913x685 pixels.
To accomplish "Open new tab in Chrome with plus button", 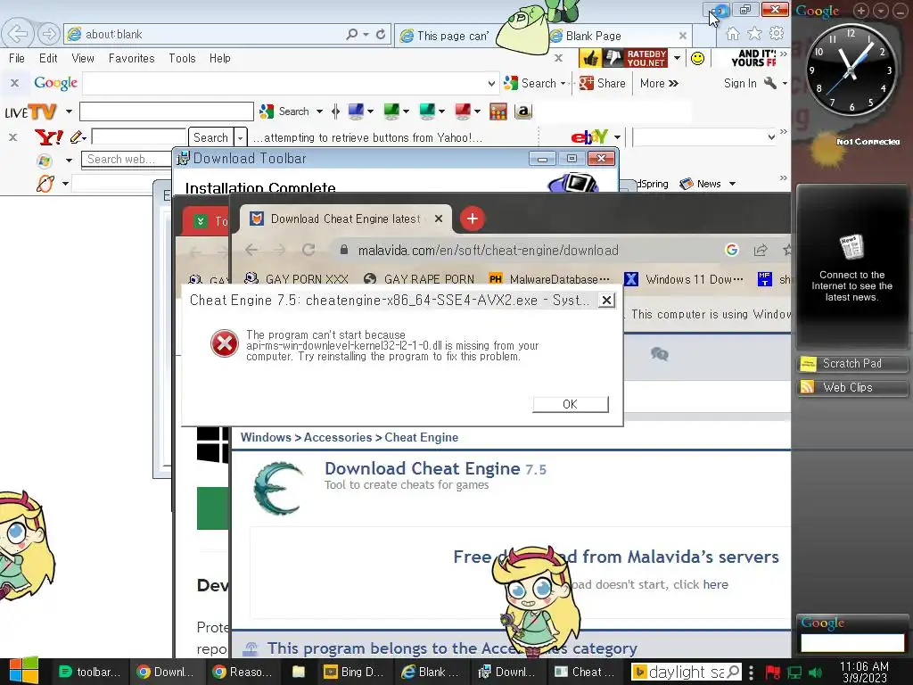I will (473, 219).
